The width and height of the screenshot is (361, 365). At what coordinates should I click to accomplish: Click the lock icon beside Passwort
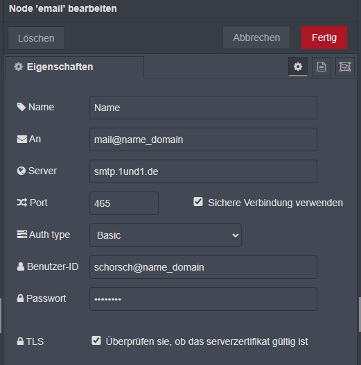(21, 298)
